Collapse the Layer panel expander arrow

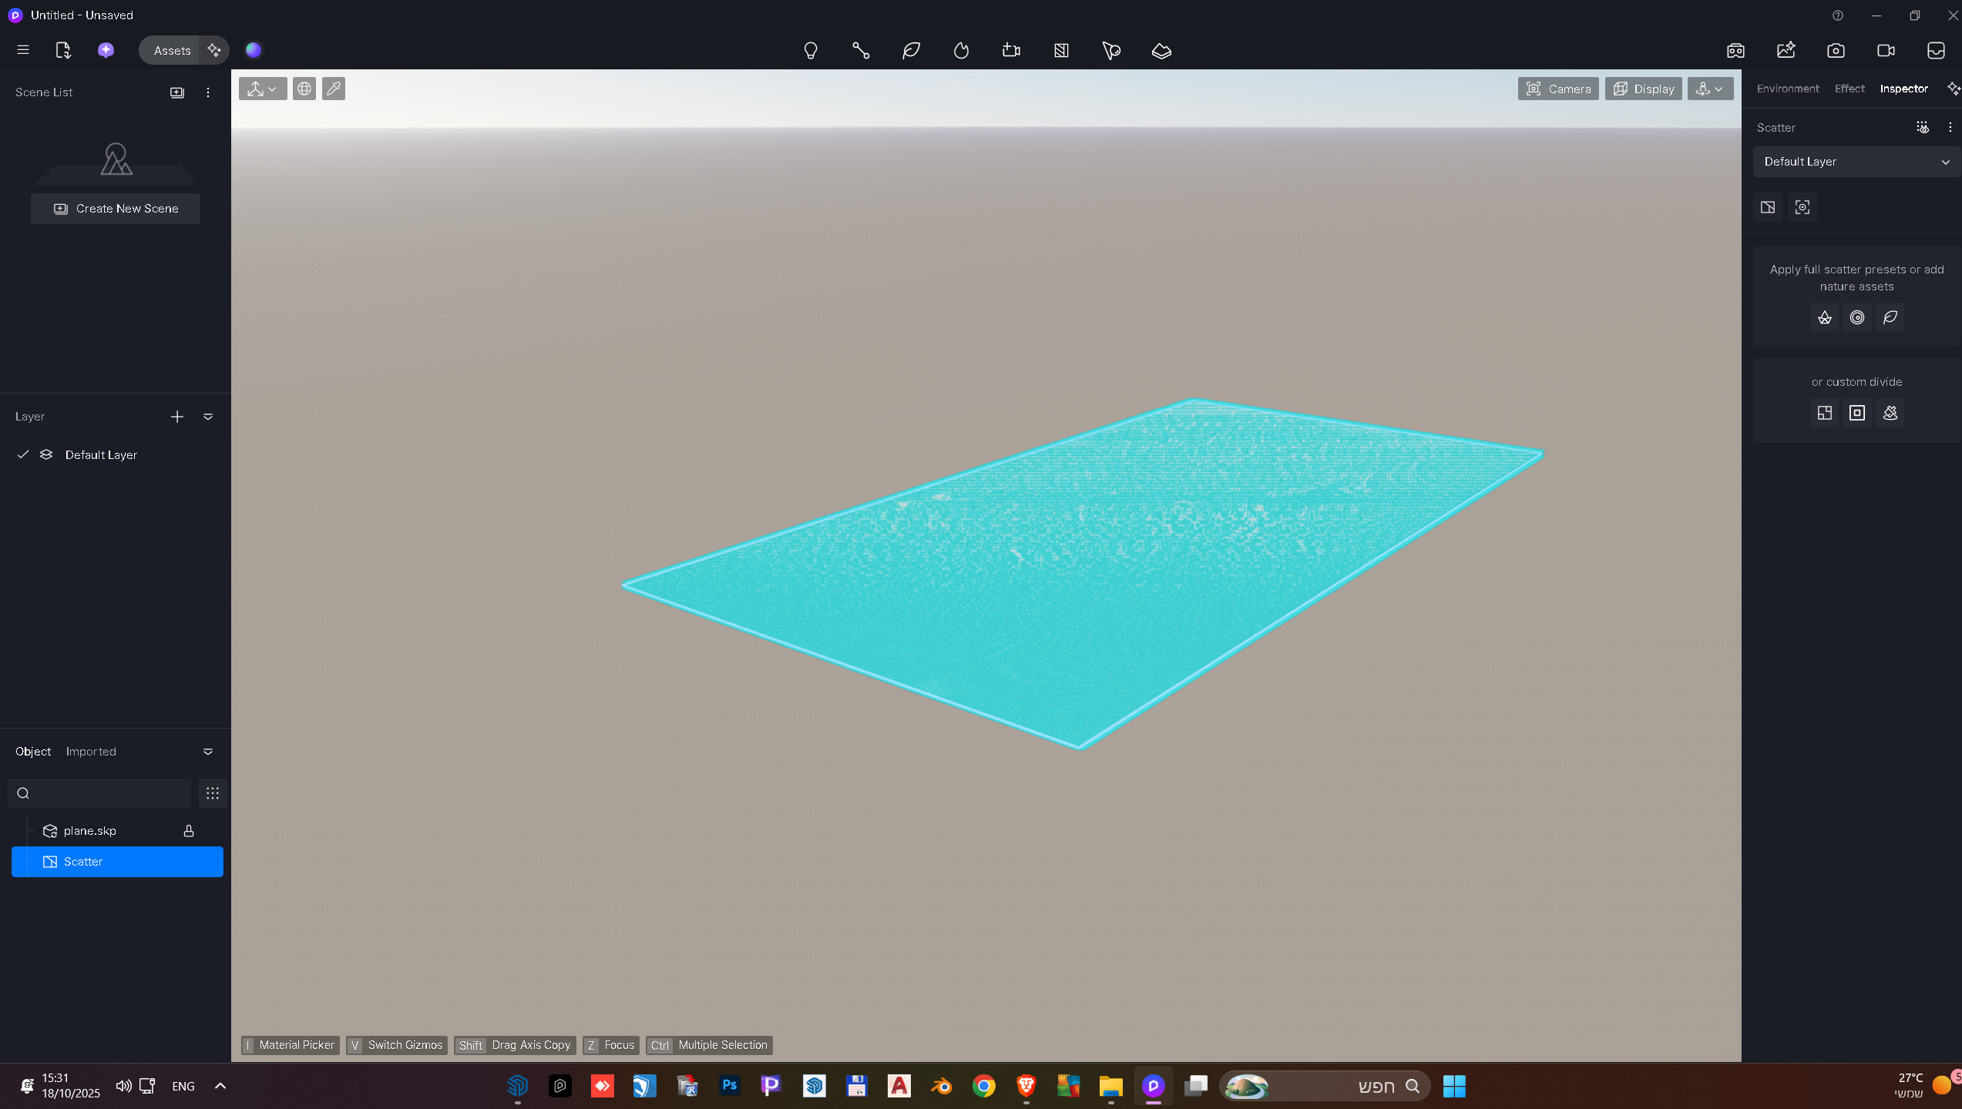coord(208,417)
